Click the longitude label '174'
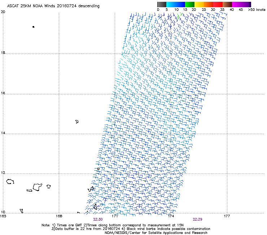This screenshot has width=267, height=235. [171, 216]
